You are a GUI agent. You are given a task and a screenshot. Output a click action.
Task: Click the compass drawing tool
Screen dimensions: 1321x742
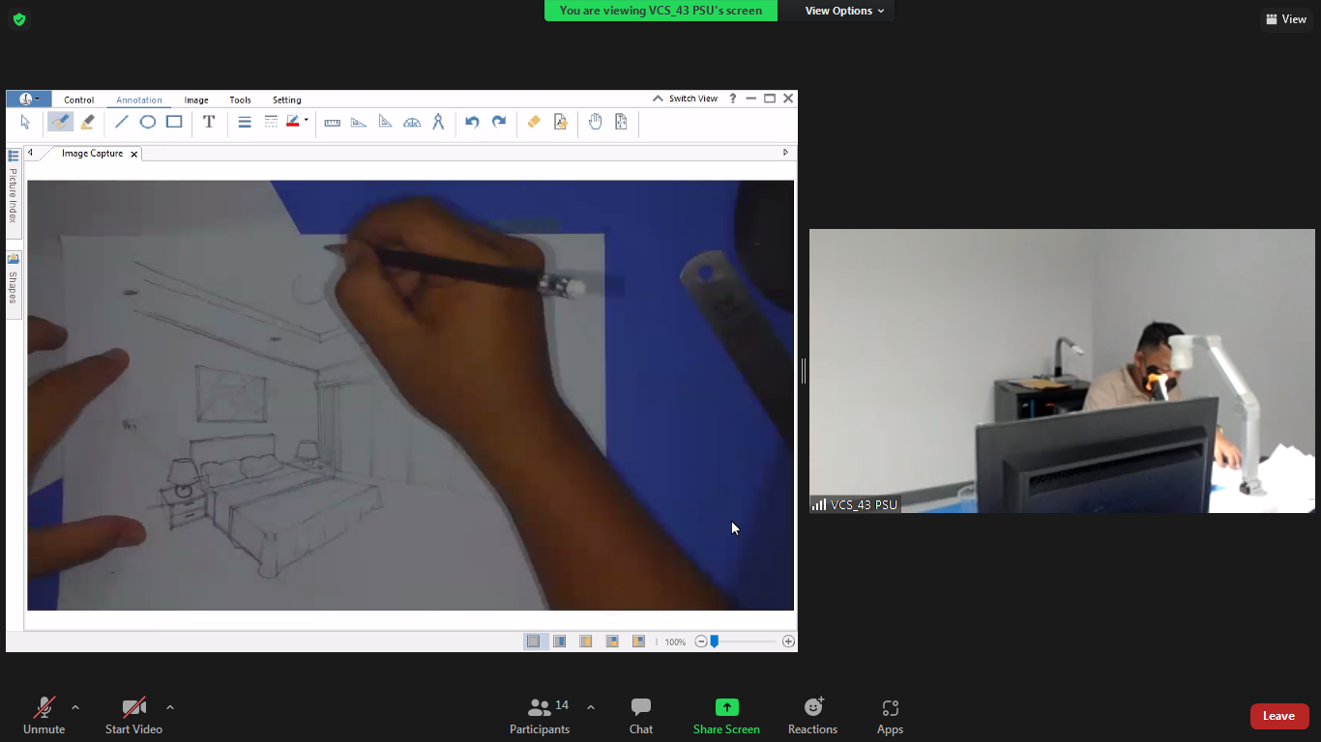(x=438, y=122)
